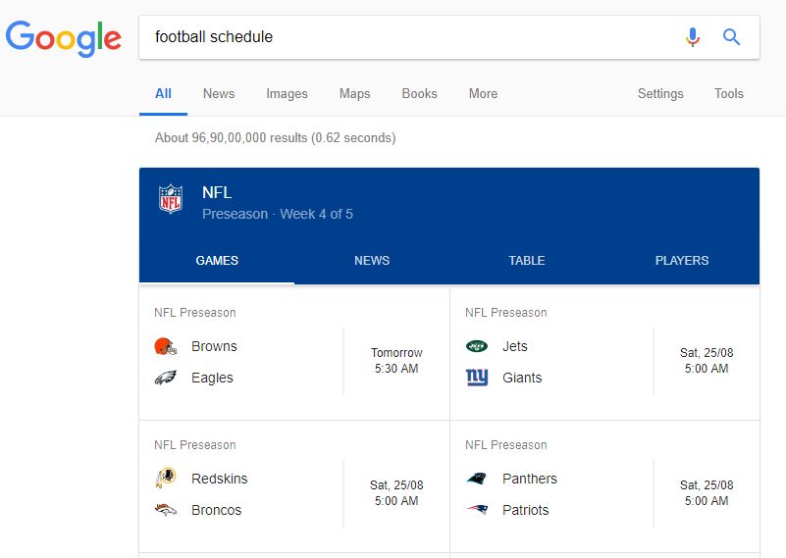Click the Browns helmet logo

[x=165, y=346]
